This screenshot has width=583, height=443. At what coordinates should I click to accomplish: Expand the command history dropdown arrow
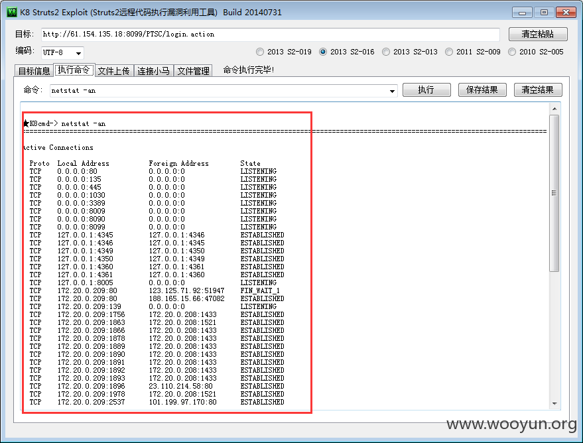[392, 91]
